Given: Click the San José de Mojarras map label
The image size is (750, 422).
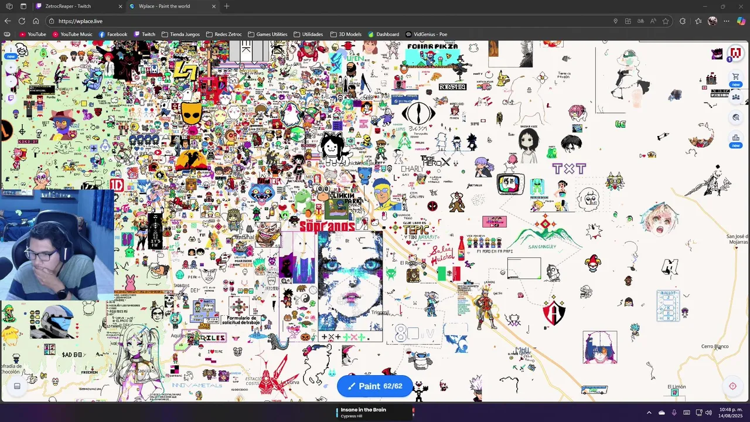Looking at the screenshot, I should tap(737, 239).
